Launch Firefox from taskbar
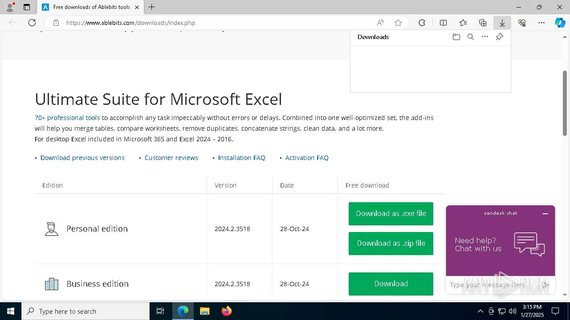 click(227, 311)
